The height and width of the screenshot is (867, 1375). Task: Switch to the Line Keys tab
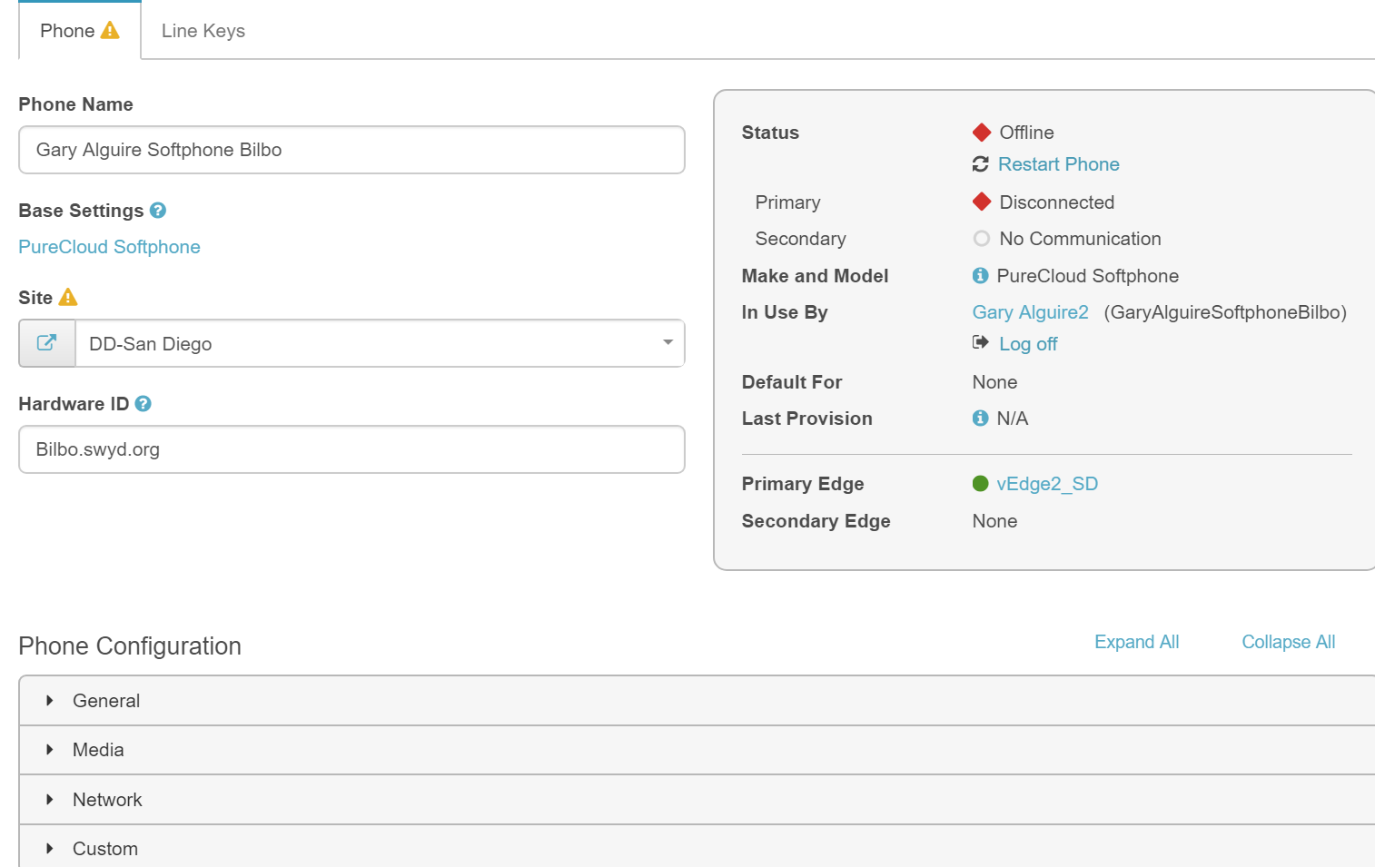click(203, 30)
